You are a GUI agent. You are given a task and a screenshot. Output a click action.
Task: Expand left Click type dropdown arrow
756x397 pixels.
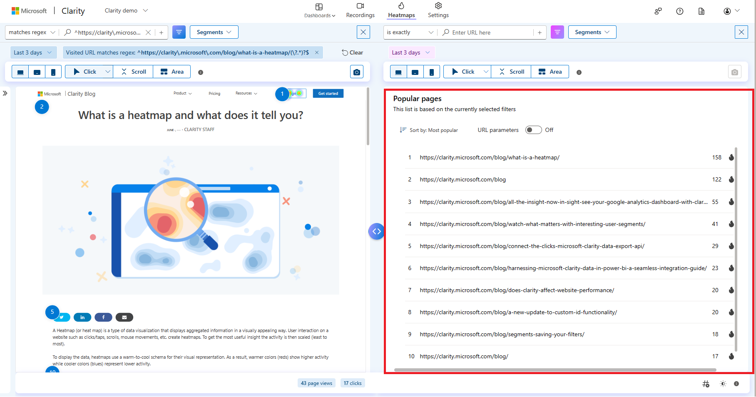tap(108, 72)
